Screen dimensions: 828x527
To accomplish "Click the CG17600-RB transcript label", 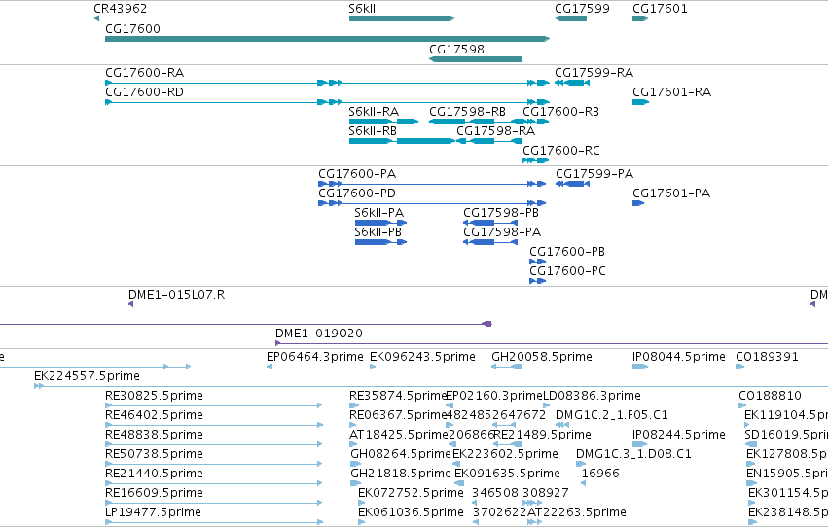I will point(560,112).
